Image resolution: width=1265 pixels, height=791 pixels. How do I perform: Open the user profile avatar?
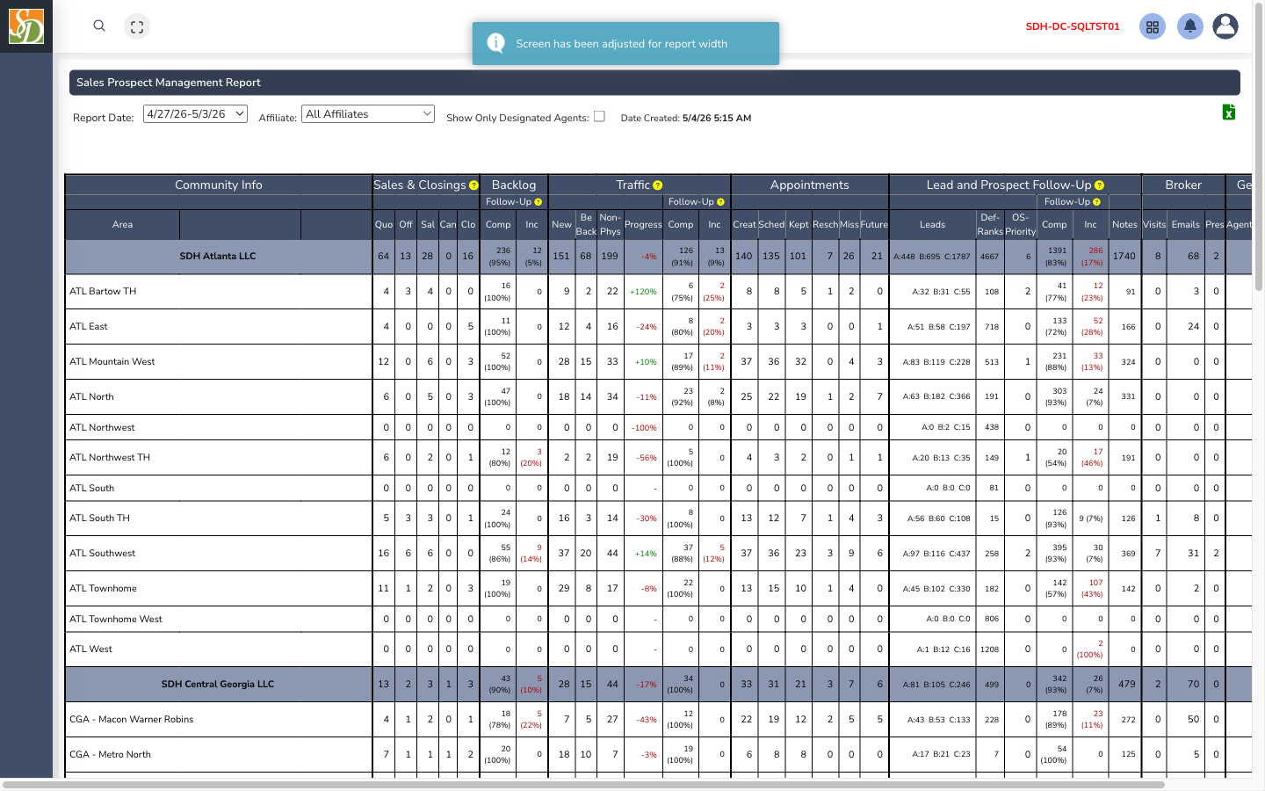[x=1225, y=26]
